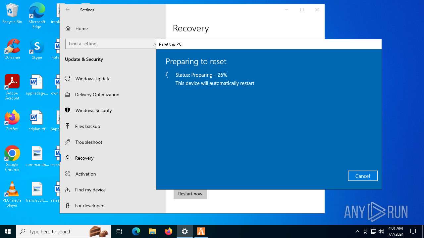Select the appliedage Word document
This screenshot has width=424, height=238.
[x=37, y=85]
